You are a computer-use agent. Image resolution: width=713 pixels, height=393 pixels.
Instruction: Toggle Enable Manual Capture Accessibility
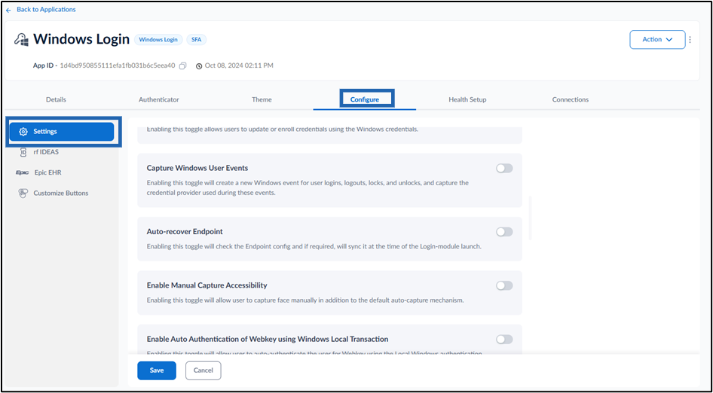point(504,285)
